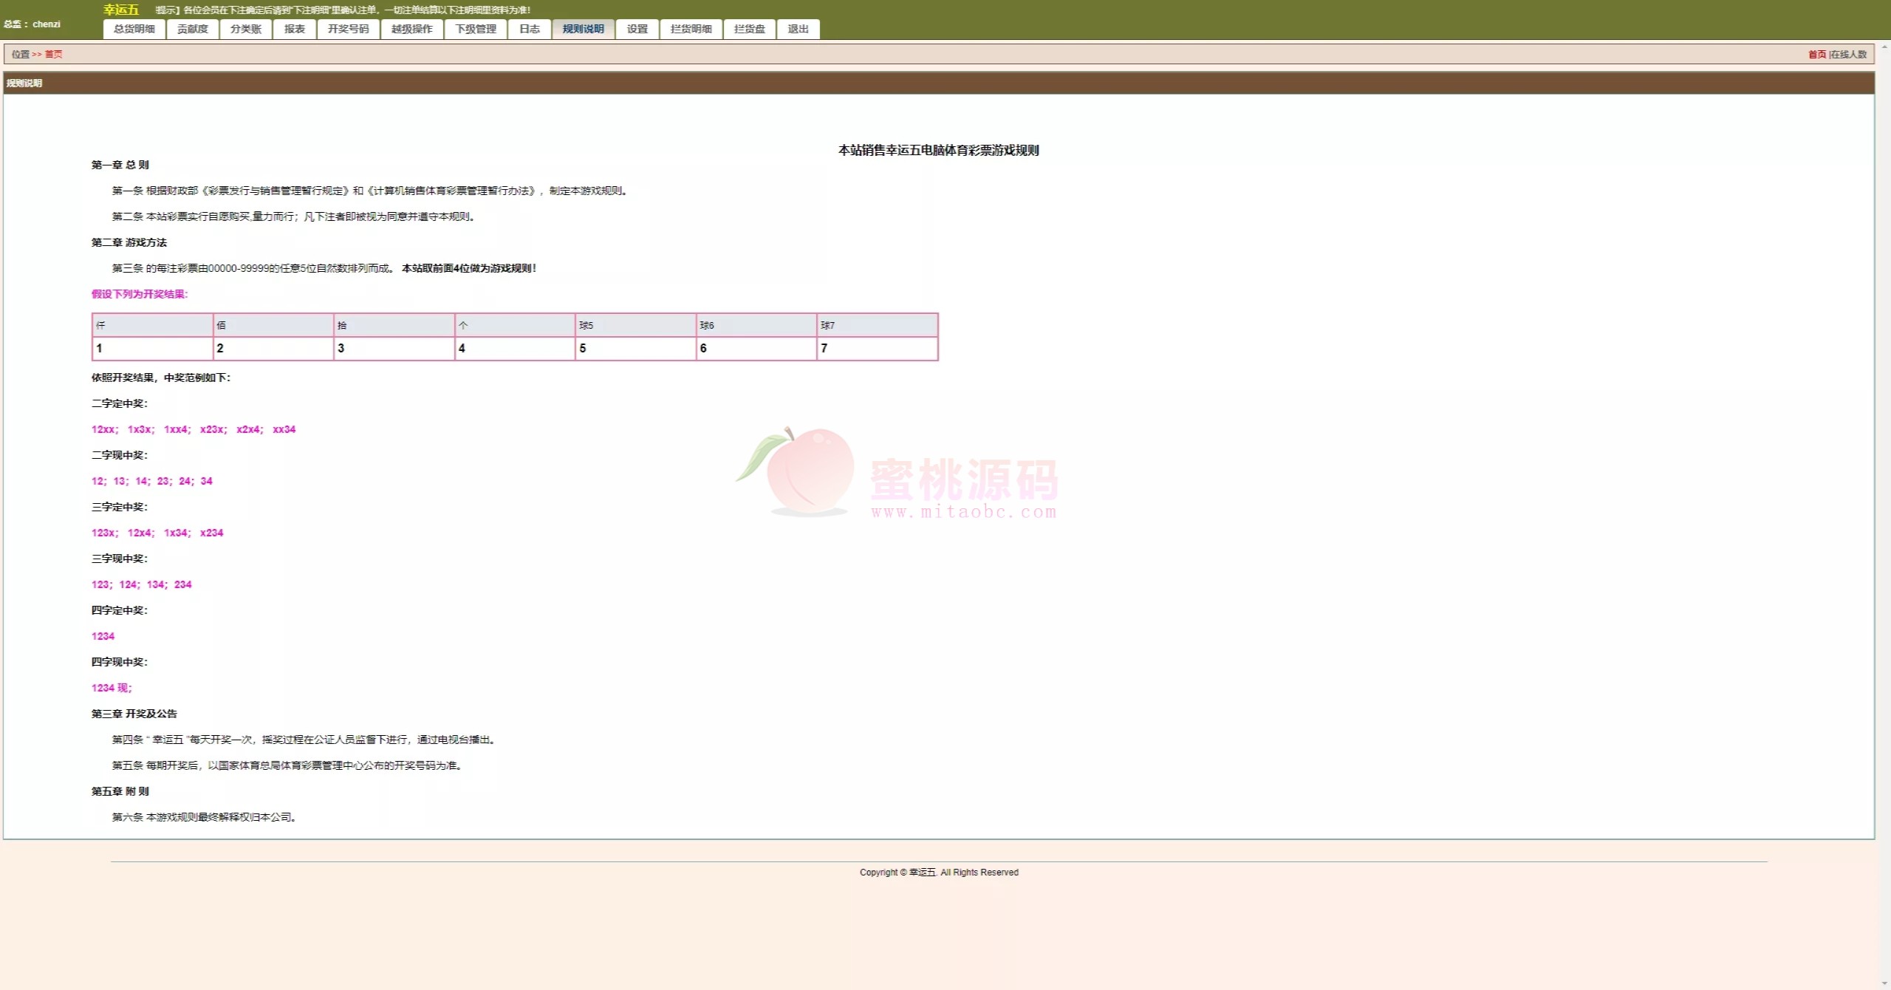Open the 日志 tab
This screenshot has width=1891, height=990.
click(530, 29)
